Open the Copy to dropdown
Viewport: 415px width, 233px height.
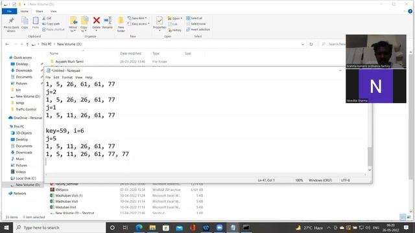pyautogui.click(x=84, y=25)
